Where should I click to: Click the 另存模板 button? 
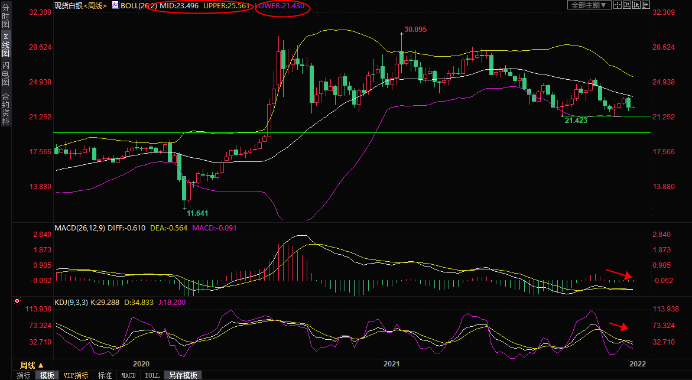pyautogui.click(x=182, y=375)
